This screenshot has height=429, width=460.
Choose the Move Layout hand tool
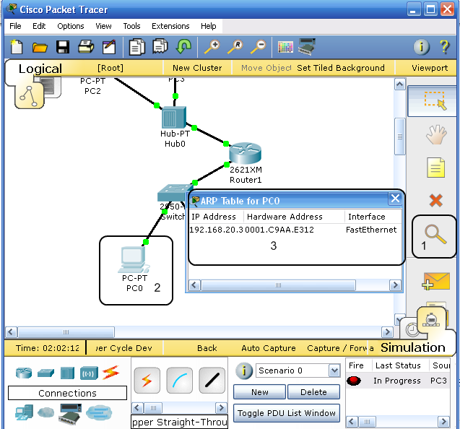[436, 134]
